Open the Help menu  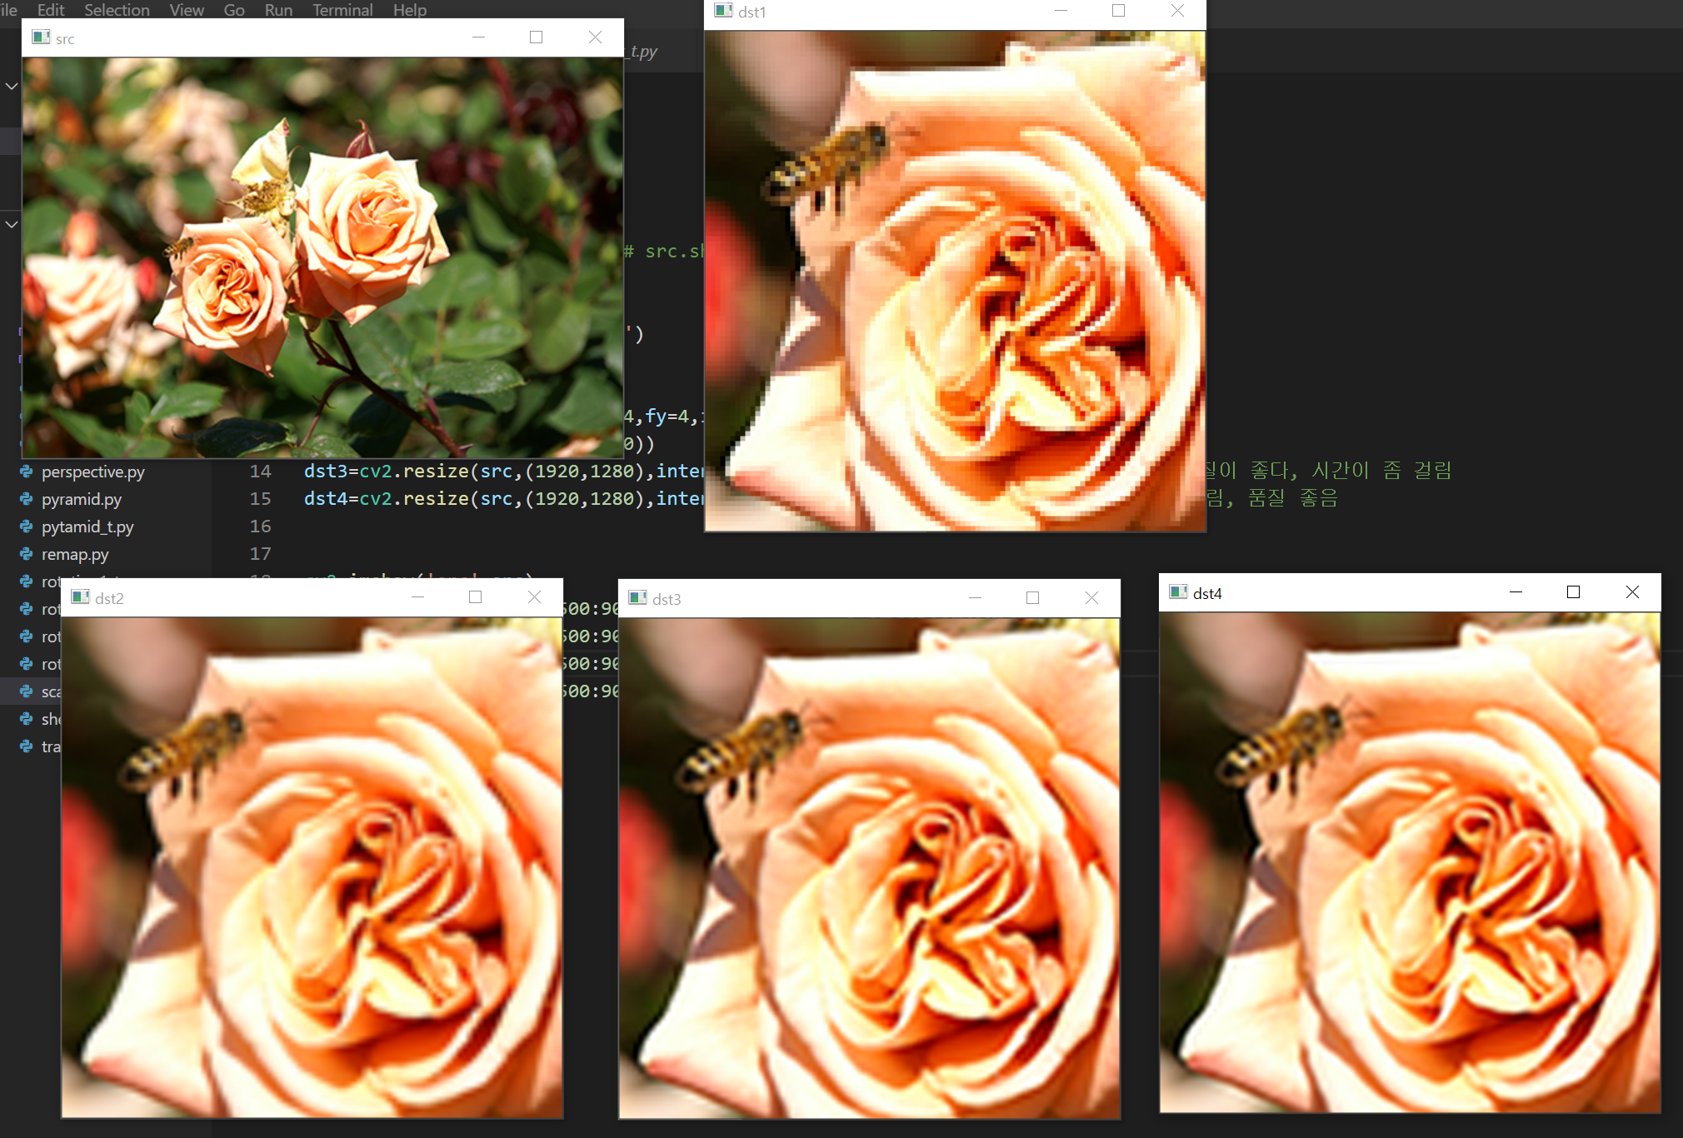click(x=409, y=10)
